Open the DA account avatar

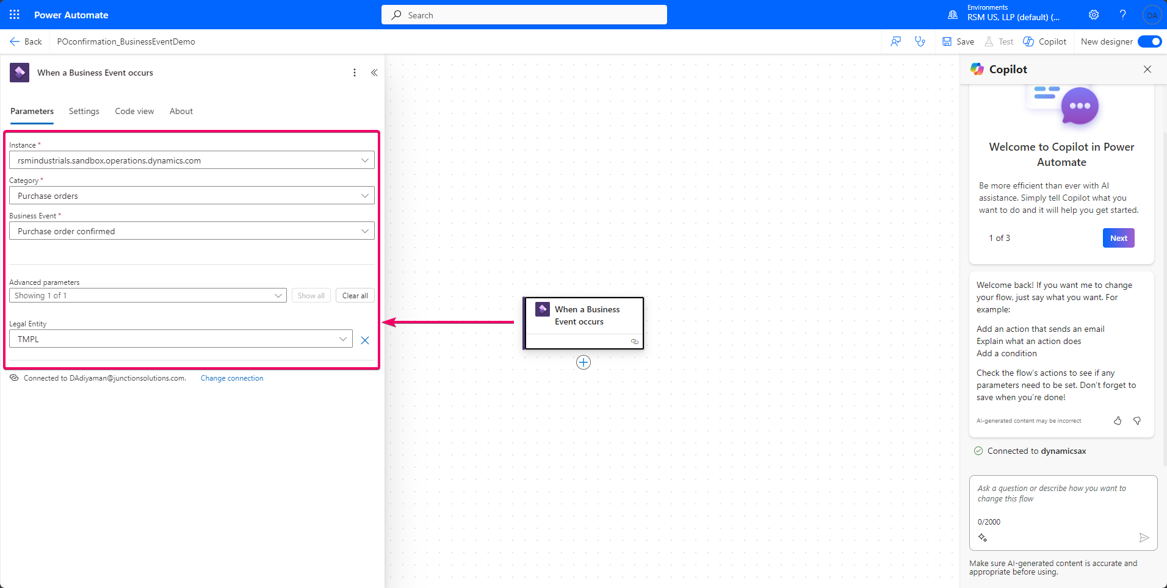tap(1152, 15)
